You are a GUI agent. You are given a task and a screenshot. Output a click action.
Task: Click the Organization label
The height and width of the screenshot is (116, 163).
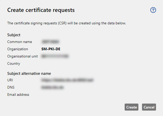pyautogui.click(x=18, y=49)
